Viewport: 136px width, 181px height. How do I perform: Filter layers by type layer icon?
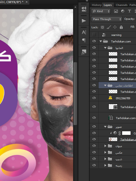pos(129,11)
